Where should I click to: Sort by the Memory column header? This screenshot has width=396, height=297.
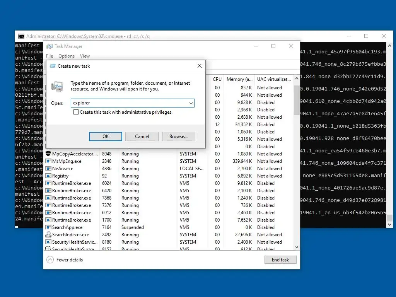pos(239,79)
